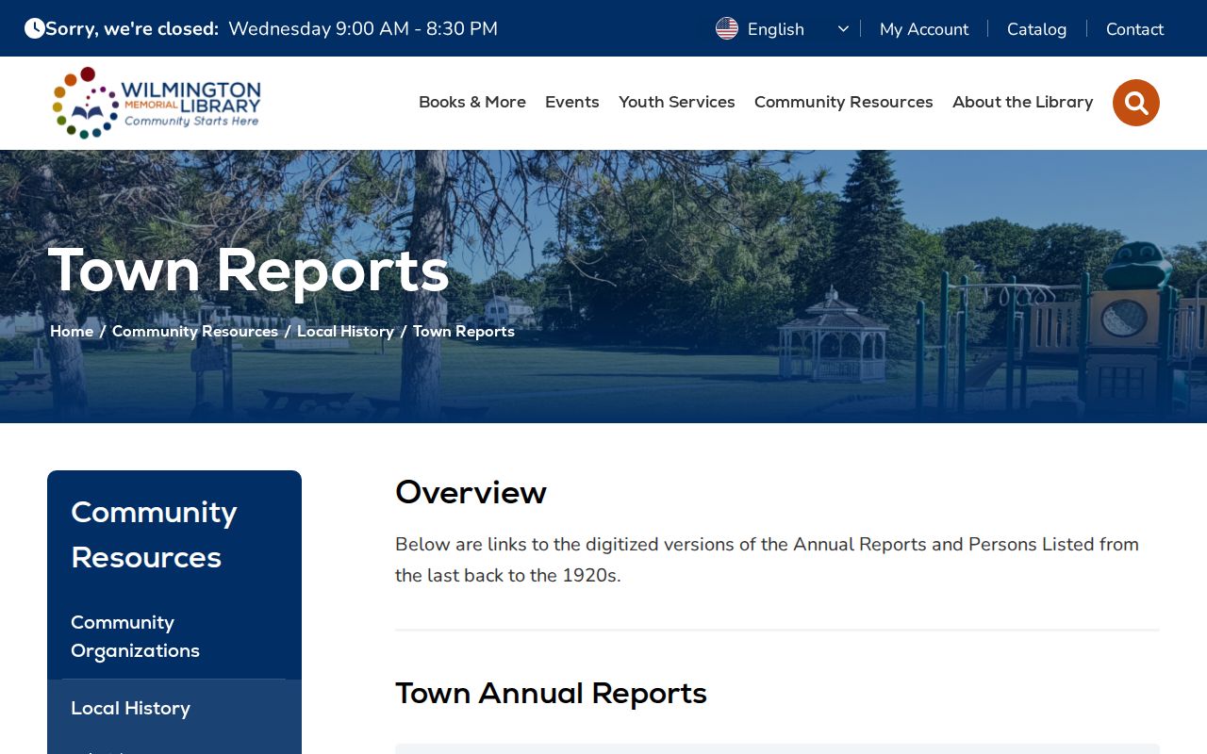This screenshot has height=754, width=1207.
Task: Click the orange search icon button
Action: (1135, 103)
